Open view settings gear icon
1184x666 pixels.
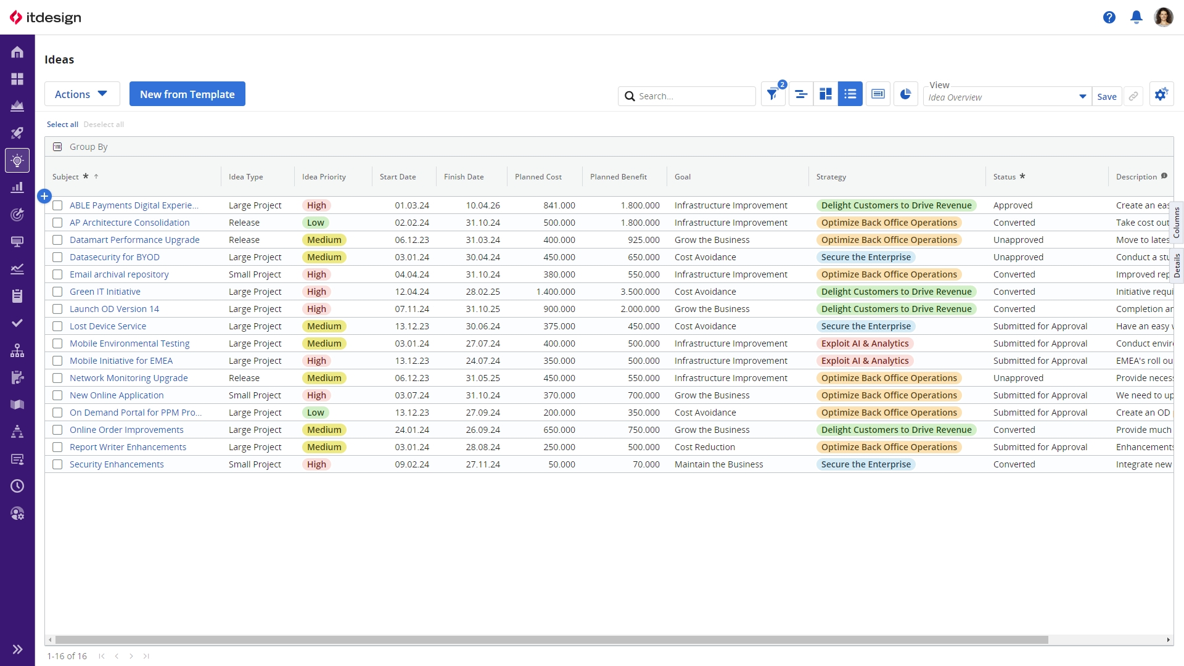tap(1161, 94)
